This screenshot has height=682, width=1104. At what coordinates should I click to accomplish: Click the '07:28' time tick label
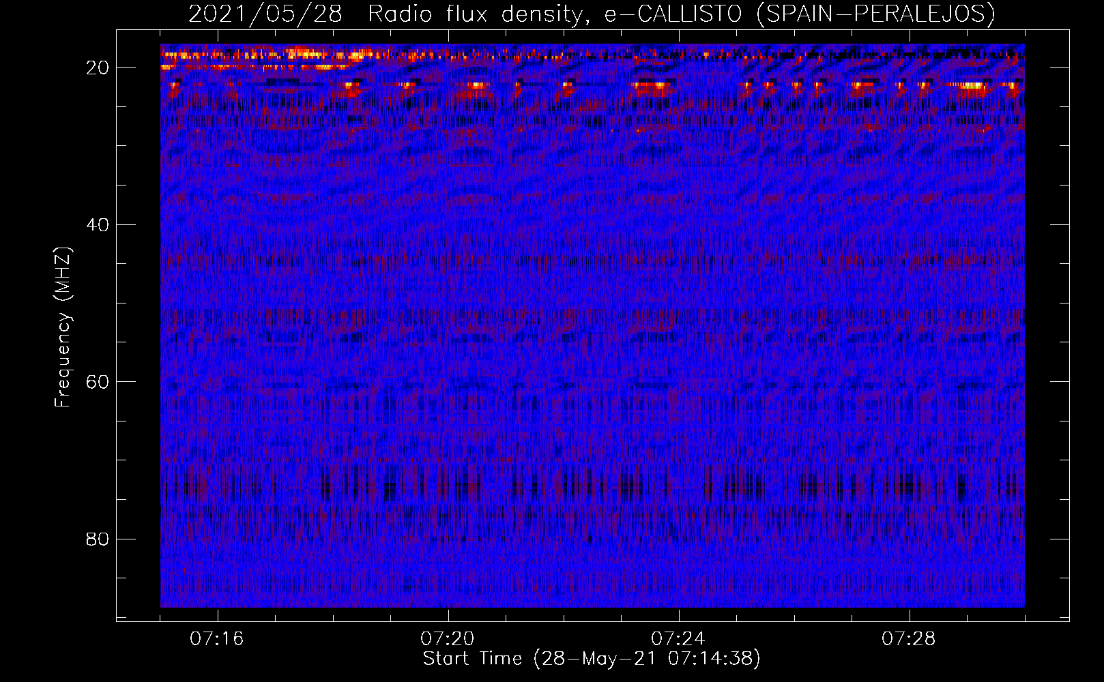(909, 639)
